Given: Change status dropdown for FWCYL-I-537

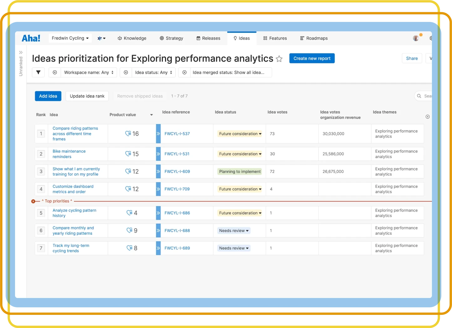Looking at the screenshot, I should click(240, 134).
